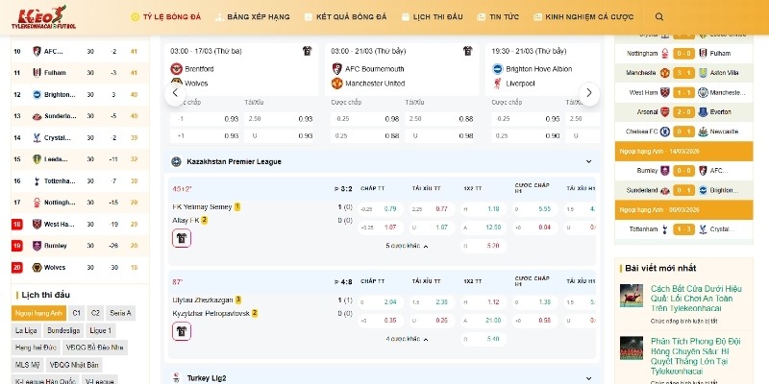Open article 'Cách Bắt Cửa Dưới Hiệu Quả'
Viewport: 769px width, 384px height.
[695, 298]
